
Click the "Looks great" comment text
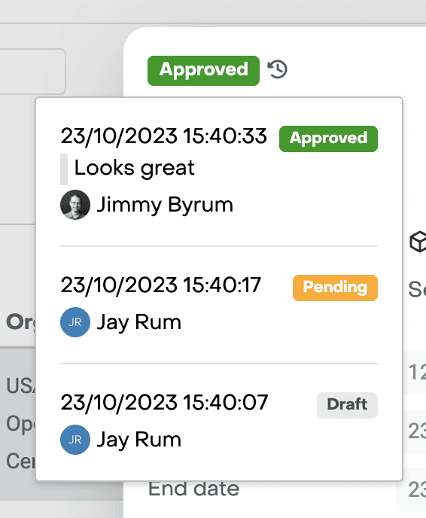135,169
